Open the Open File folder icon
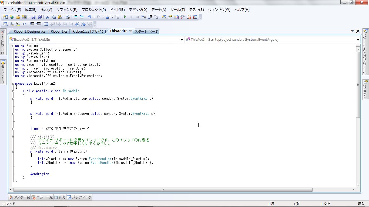 tap(18, 17)
